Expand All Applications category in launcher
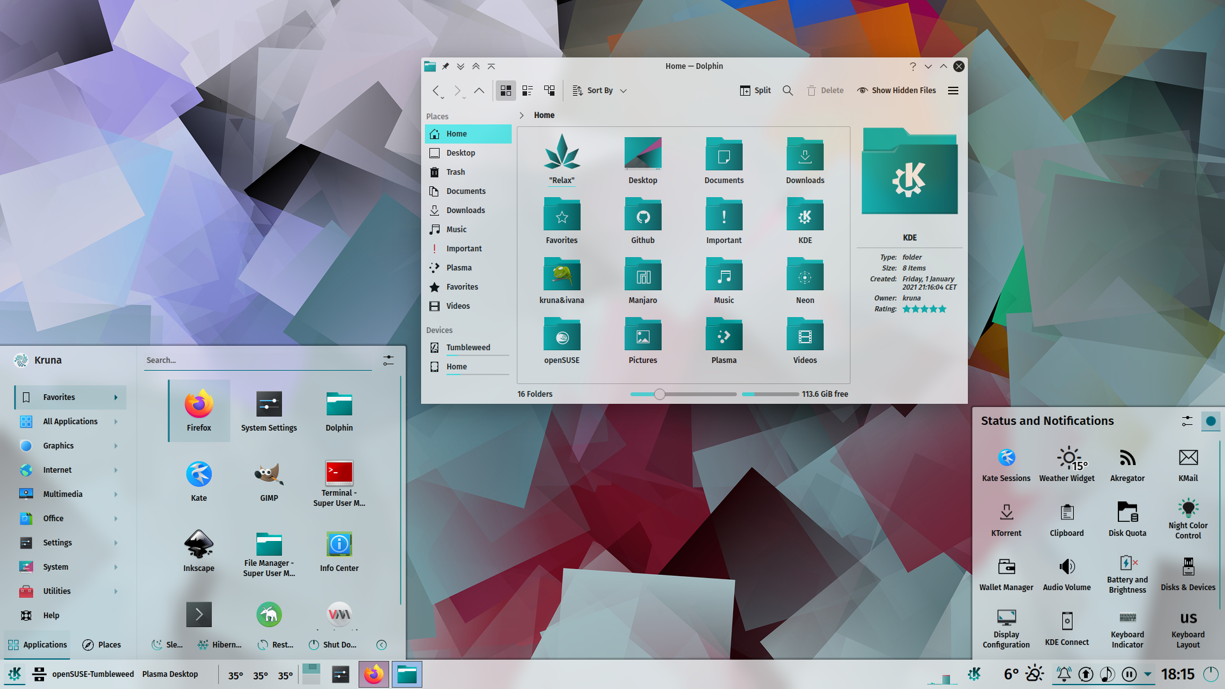 [115, 422]
